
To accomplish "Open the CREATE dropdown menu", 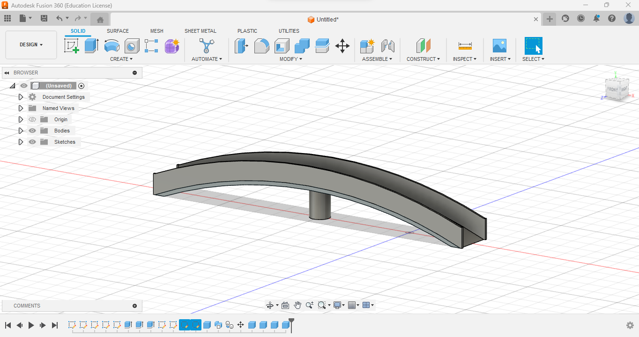I will click(x=121, y=59).
